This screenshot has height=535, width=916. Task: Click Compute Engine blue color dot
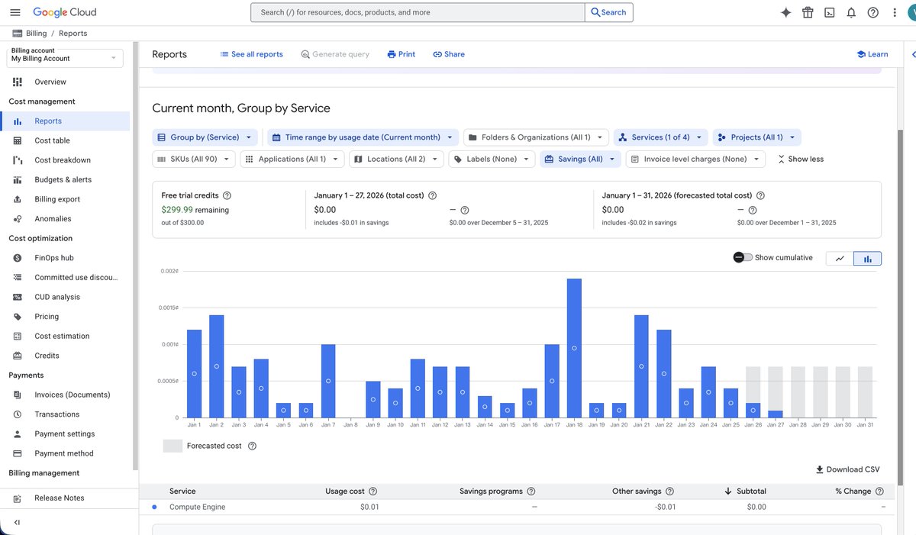(x=154, y=507)
